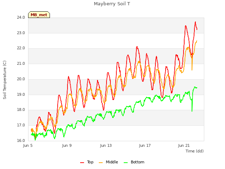Viewport: 225px width, 169px height.
Task: Click the orange Middle legend swatch
Action: (101, 163)
